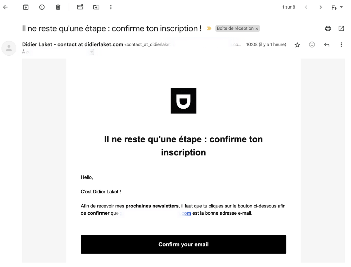Star the message from Didier Laket
The image size is (351, 267).
pos(297,45)
